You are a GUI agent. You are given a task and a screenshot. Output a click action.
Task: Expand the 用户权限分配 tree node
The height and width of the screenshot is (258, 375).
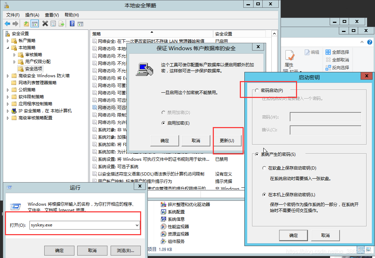coord(14,62)
